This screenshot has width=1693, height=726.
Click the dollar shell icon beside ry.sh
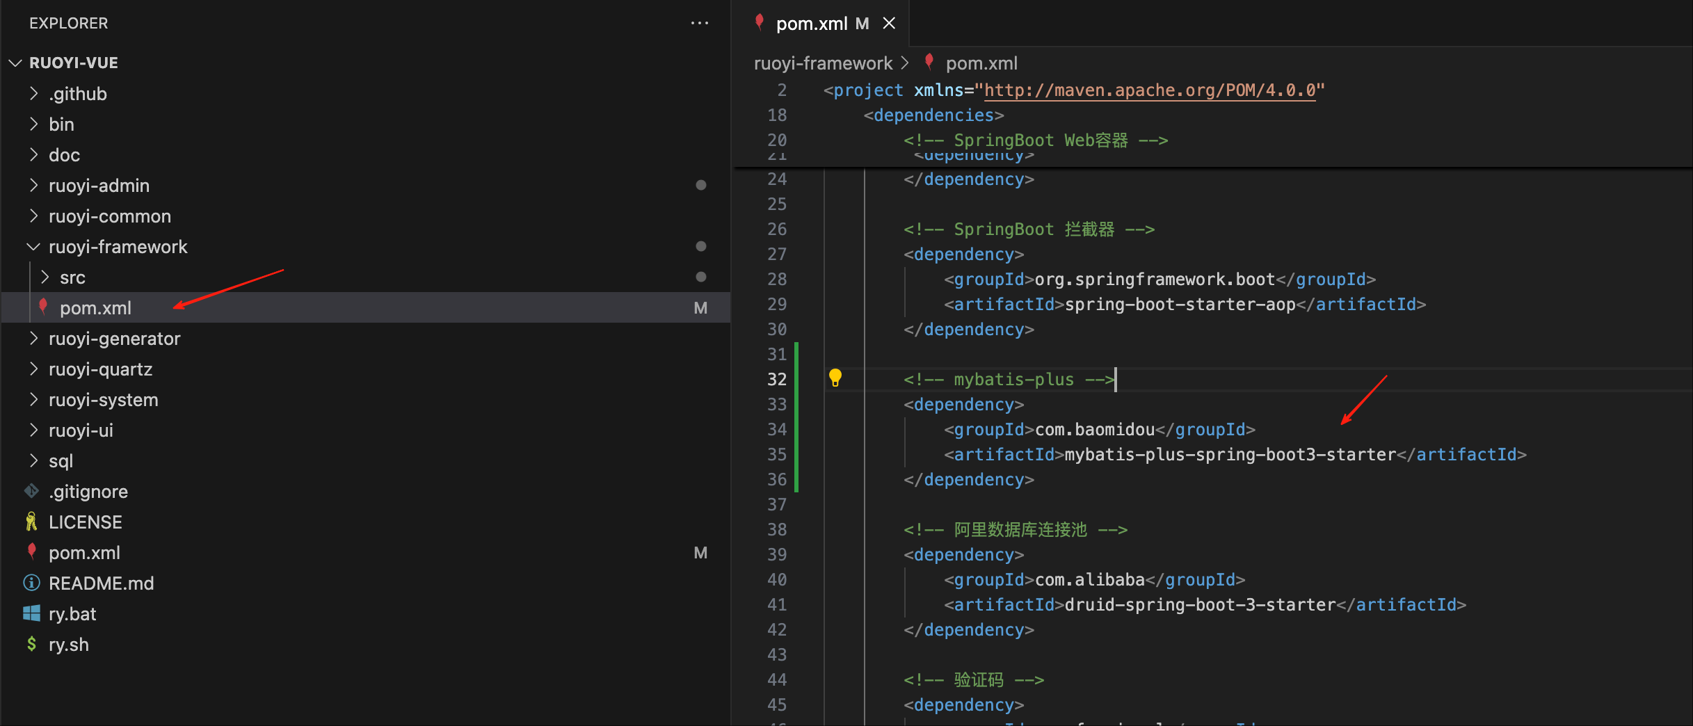tap(31, 644)
